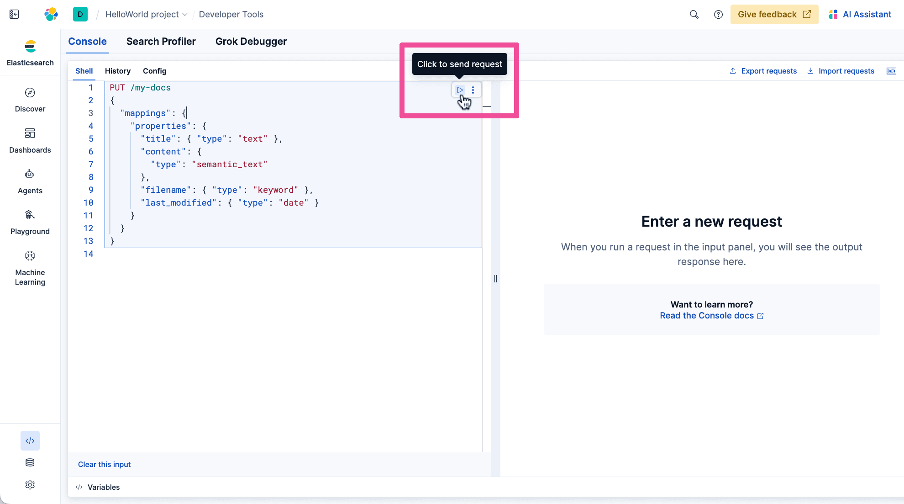This screenshot has width=904, height=504.
Task: Expand the HelloWorld project dropdown
Action: coord(185,14)
